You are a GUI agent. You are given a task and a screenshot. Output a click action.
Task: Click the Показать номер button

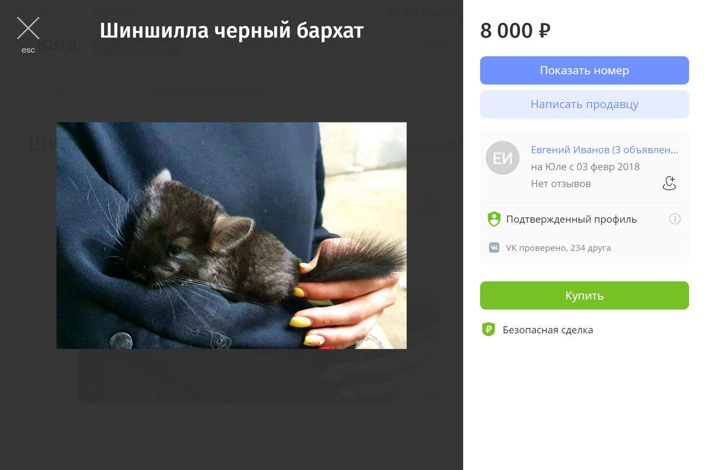coord(584,70)
